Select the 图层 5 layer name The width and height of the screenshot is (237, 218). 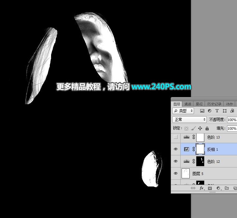(198, 174)
